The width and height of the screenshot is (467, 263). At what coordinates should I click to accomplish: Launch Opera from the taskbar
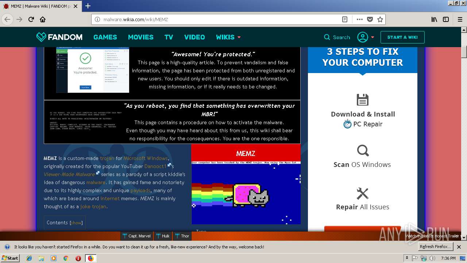pyautogui.click(x=78, y=258)
